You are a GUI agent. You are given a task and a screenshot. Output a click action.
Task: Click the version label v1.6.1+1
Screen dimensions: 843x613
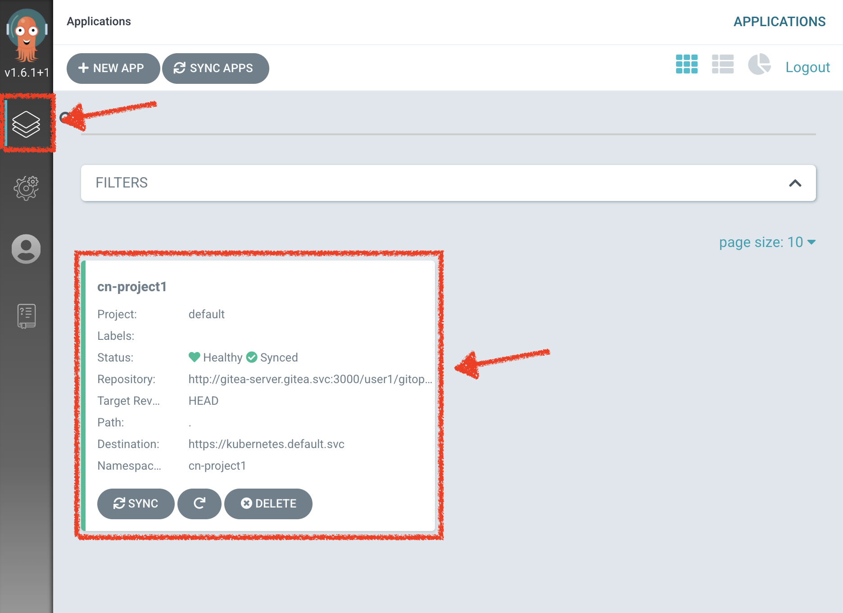27,73
